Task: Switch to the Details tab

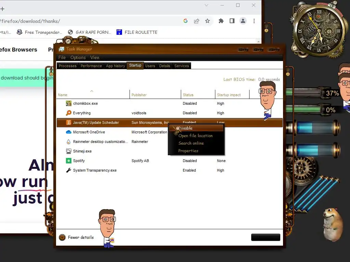Action: click(164, 66)
